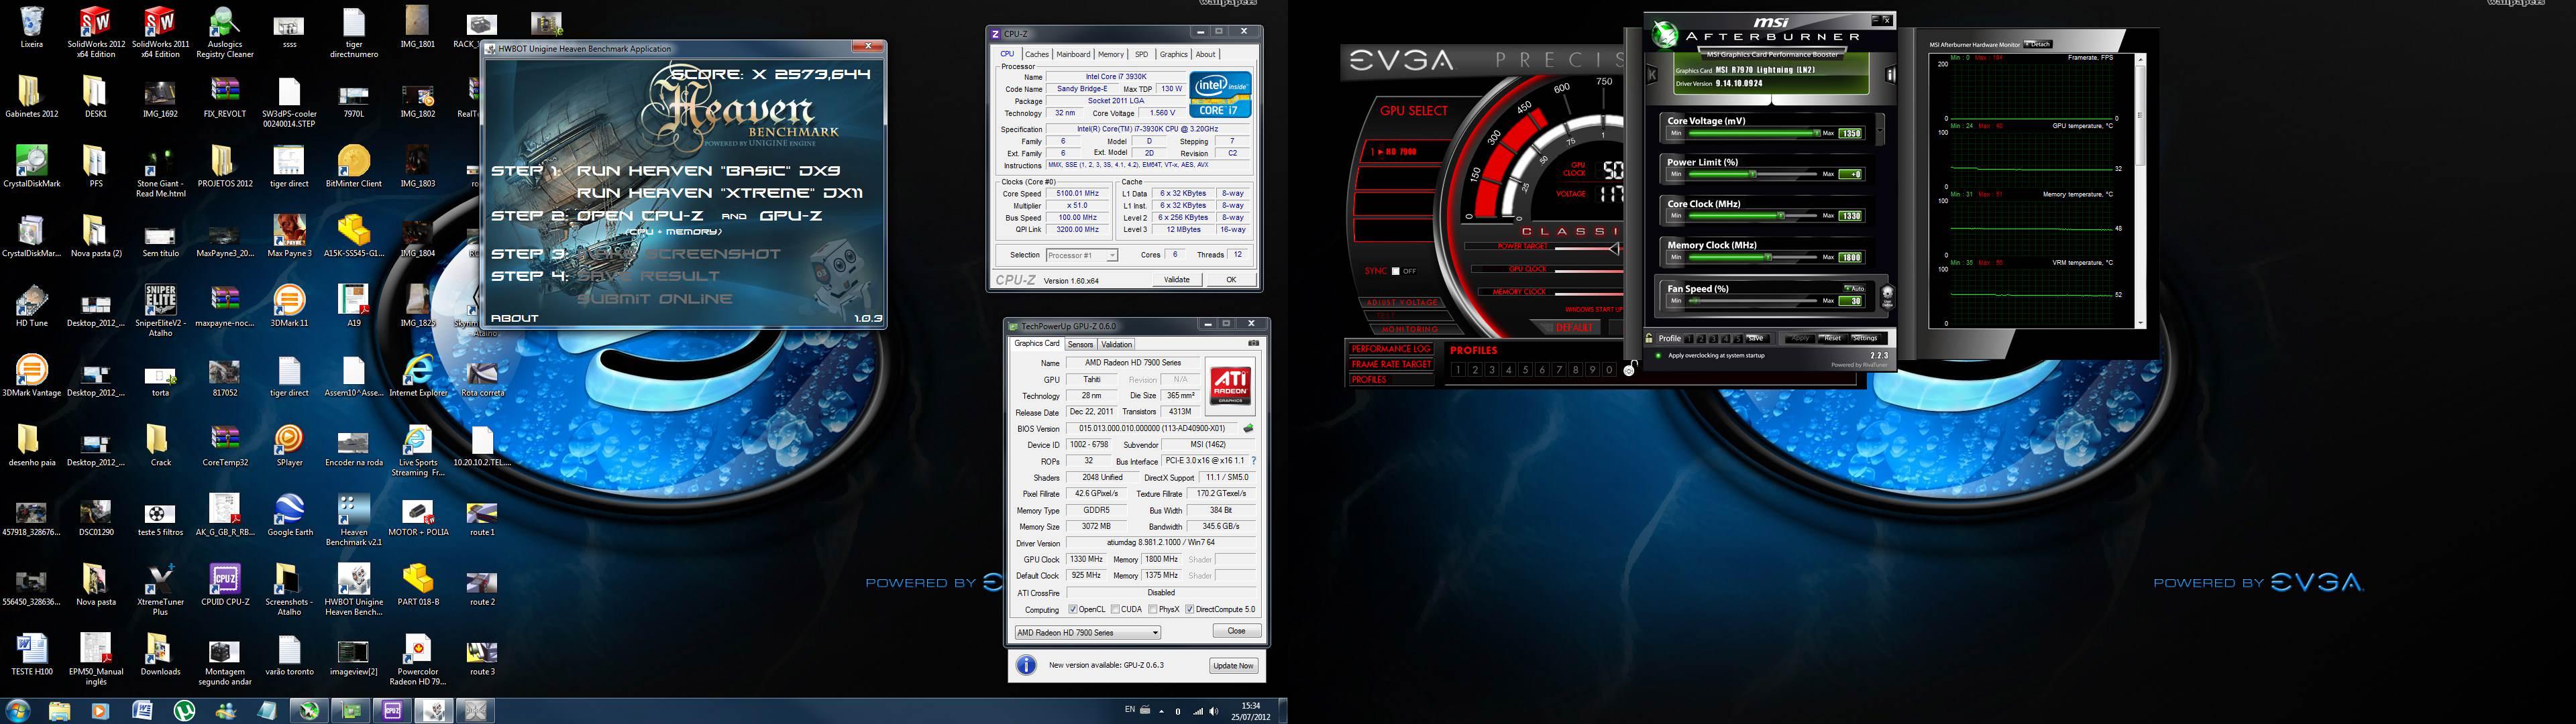This screenshot has width=2576, height=724.
Task: Click the Afterburner Kombustor 'K' side button
Action: (1652, 75)
